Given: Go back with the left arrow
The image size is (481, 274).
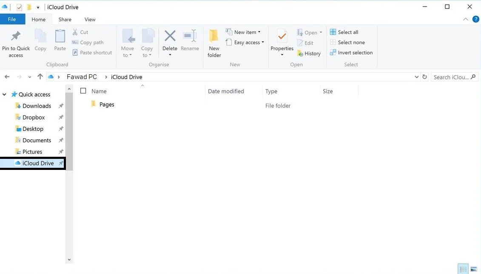Looking at the screenshot, I should coord(7,76).
